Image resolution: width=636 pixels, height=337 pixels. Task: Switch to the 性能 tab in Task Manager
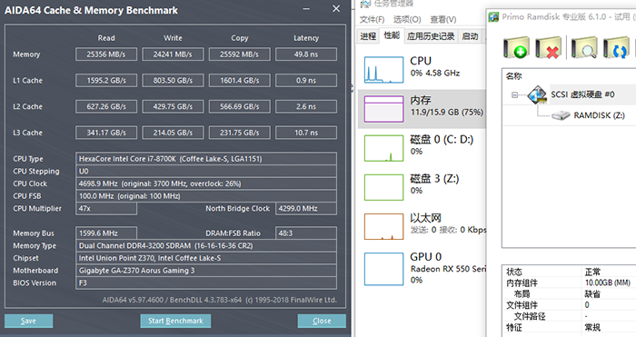point(392,35)
